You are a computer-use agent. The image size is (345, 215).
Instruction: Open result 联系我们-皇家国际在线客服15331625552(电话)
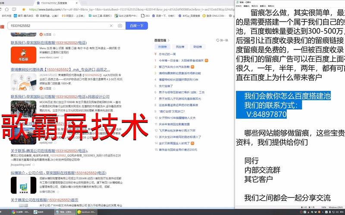tap(49, 43)
